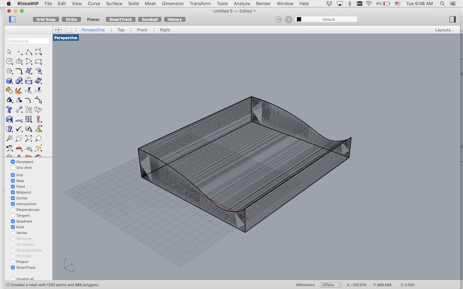463x289 pixels.
Task: Uncheck the Near object snap
Action: pos(13,181)
